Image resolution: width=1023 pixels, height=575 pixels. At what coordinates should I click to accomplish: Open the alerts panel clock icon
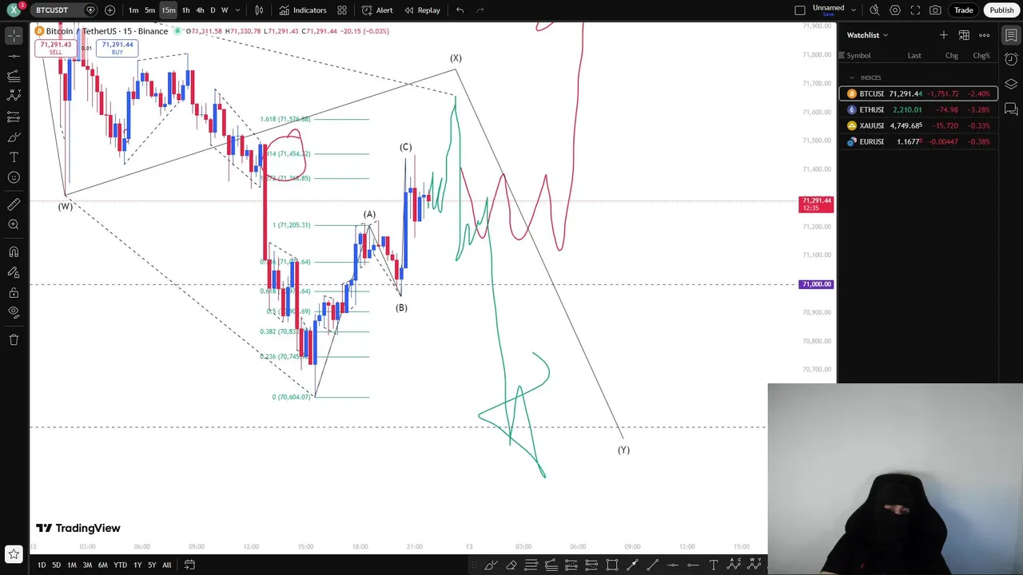(1011, 60)
